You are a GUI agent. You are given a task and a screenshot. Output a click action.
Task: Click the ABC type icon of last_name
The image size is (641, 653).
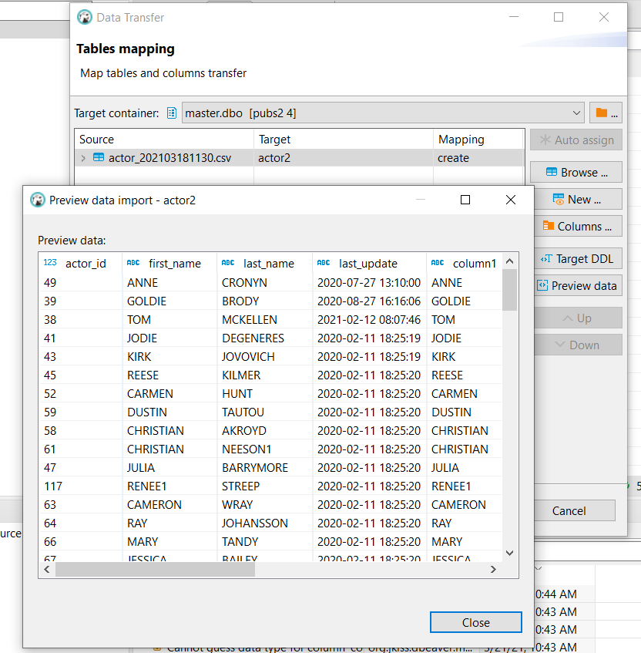tap(228, 263)
